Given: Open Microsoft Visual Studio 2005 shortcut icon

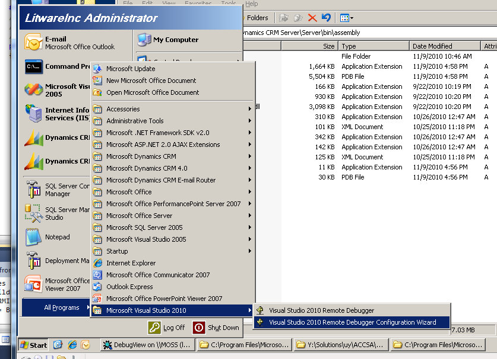Looking at the screenshot, I should (33, 90).
